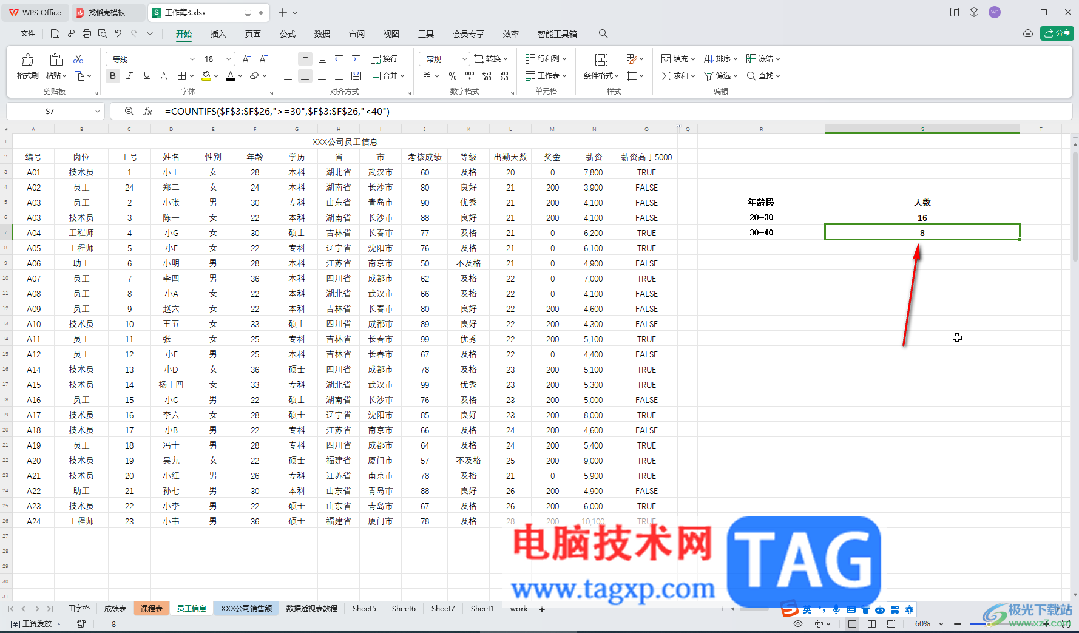
Task: Decrease font size with the A- icon
Action: pos(263,59)
